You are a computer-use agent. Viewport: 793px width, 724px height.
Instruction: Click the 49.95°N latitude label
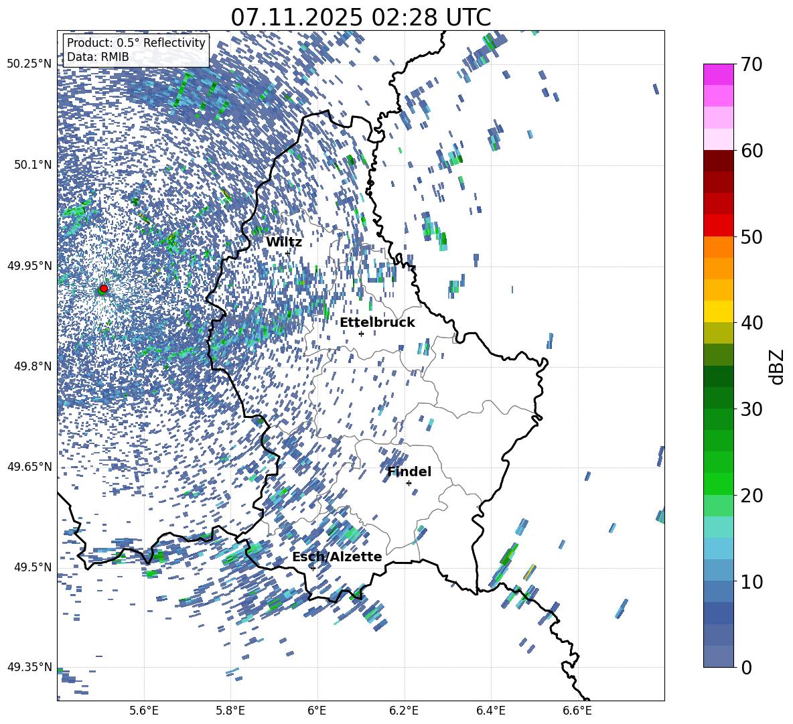29,266
